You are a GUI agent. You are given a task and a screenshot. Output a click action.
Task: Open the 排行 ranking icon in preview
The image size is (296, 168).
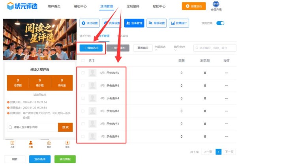[x=49, y=144]
